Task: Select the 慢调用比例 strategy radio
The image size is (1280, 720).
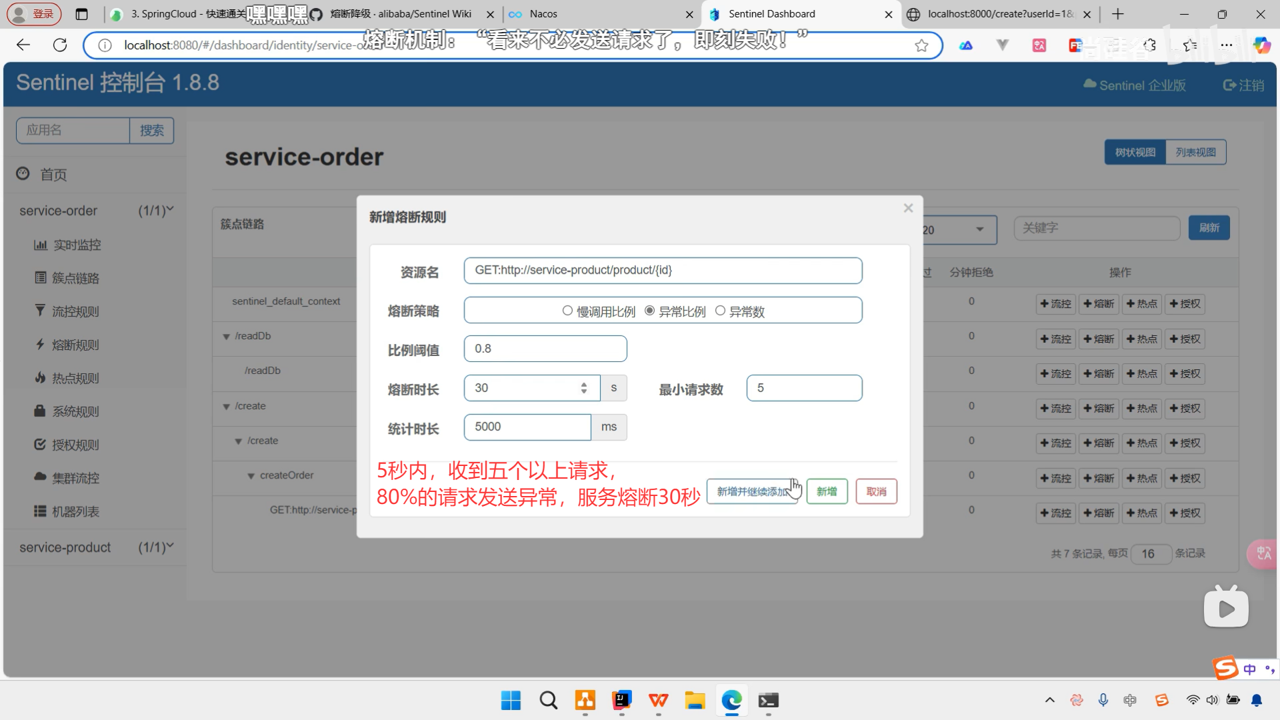Action: point(567,311)
